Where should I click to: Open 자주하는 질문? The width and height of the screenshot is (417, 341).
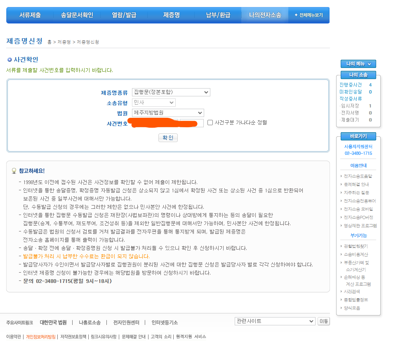coord(356,193)
